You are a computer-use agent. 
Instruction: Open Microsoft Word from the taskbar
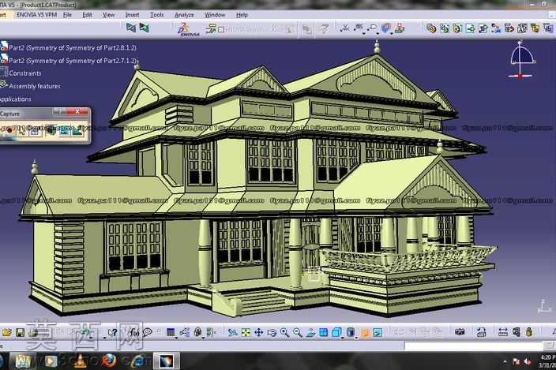(x=23, y=361)
